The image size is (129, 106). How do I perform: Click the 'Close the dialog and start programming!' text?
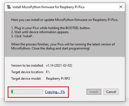coord(61,48)
